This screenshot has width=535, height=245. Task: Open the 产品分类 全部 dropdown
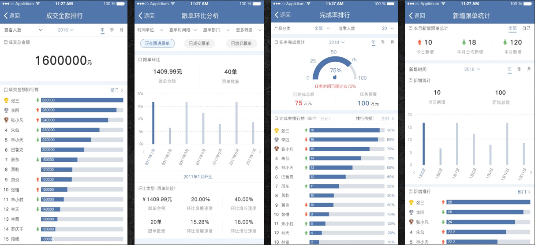[x=322, y=28]
